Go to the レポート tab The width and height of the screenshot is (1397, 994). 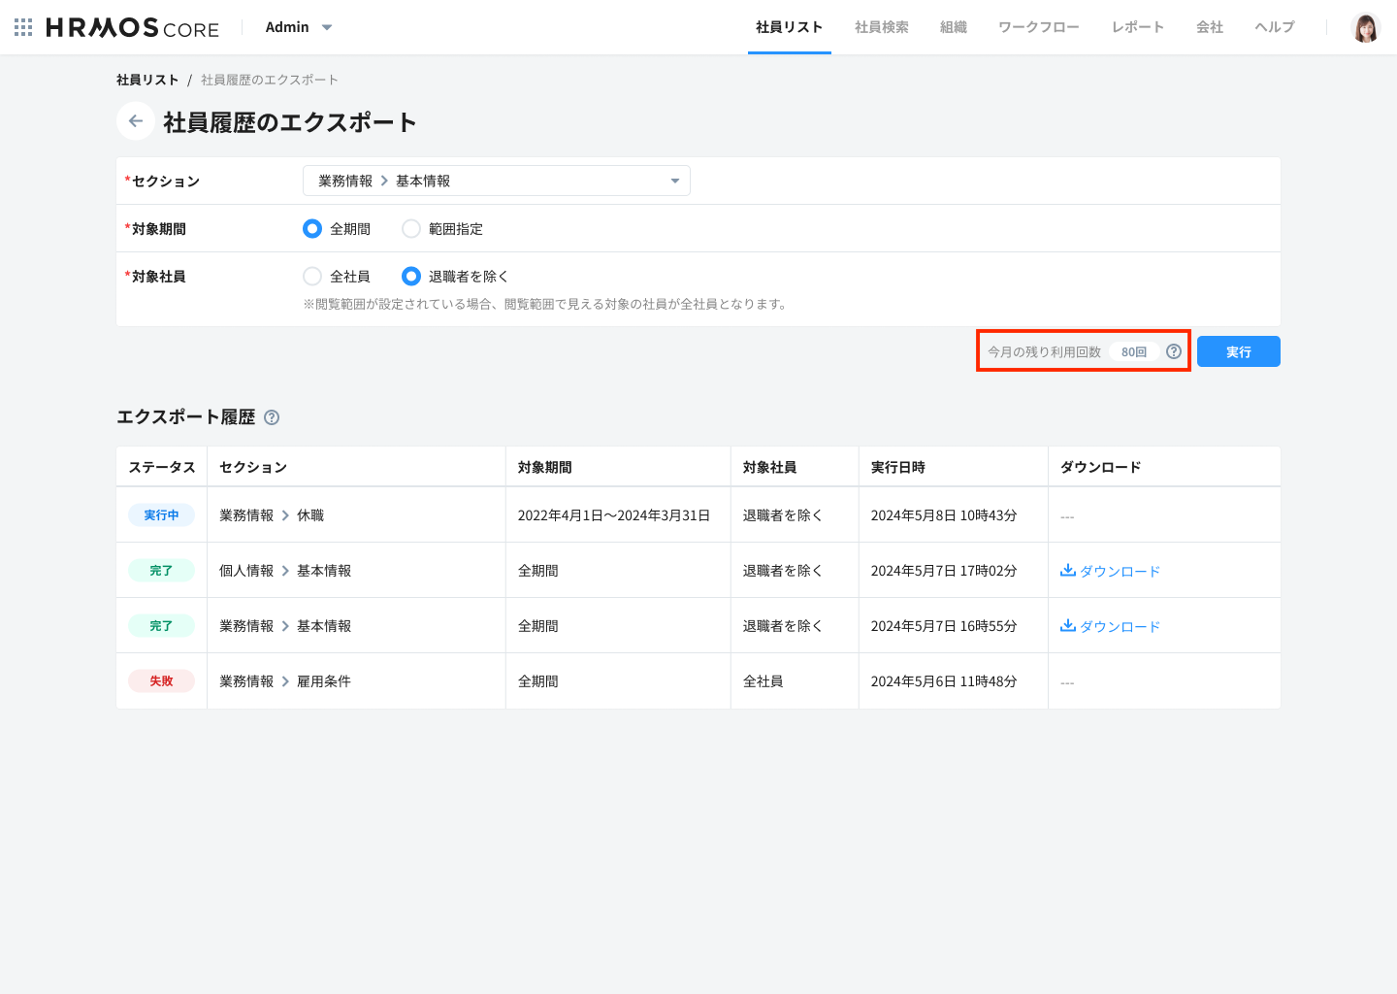coord(1137,27)
